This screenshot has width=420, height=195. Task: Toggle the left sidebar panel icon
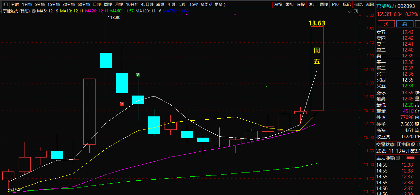tap(5, 5)
